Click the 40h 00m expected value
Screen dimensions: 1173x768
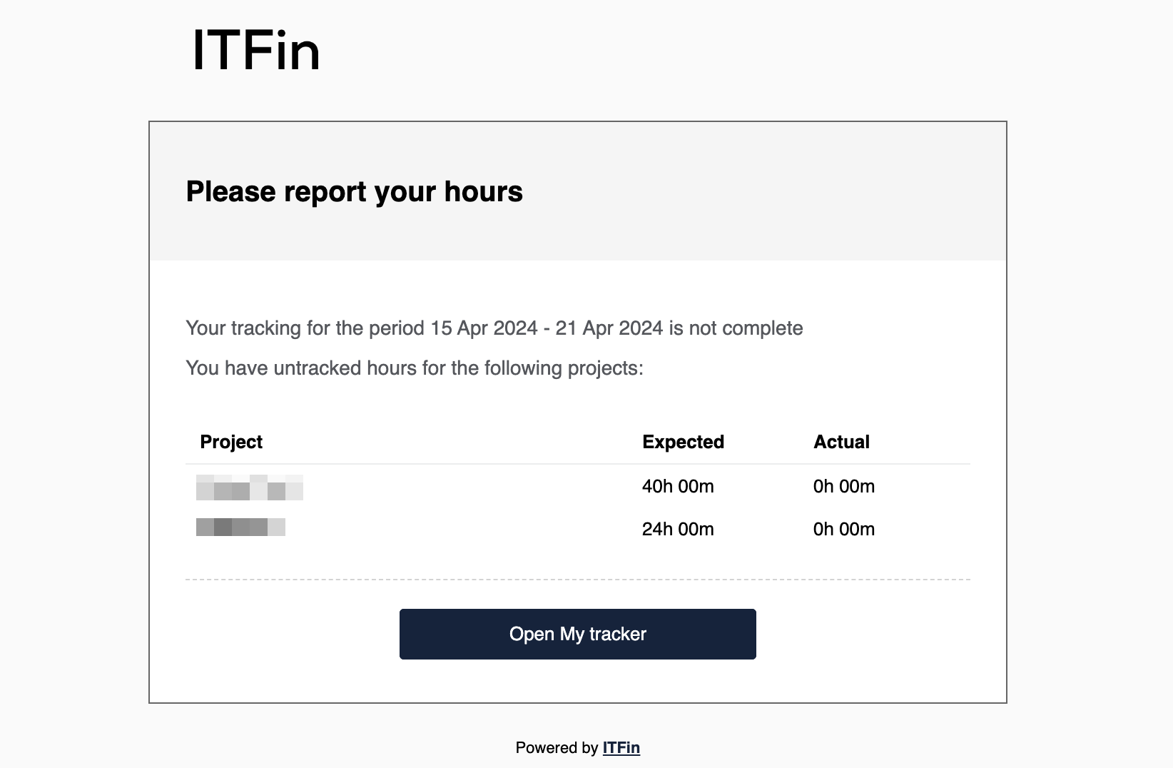click(x=678, y=486)
